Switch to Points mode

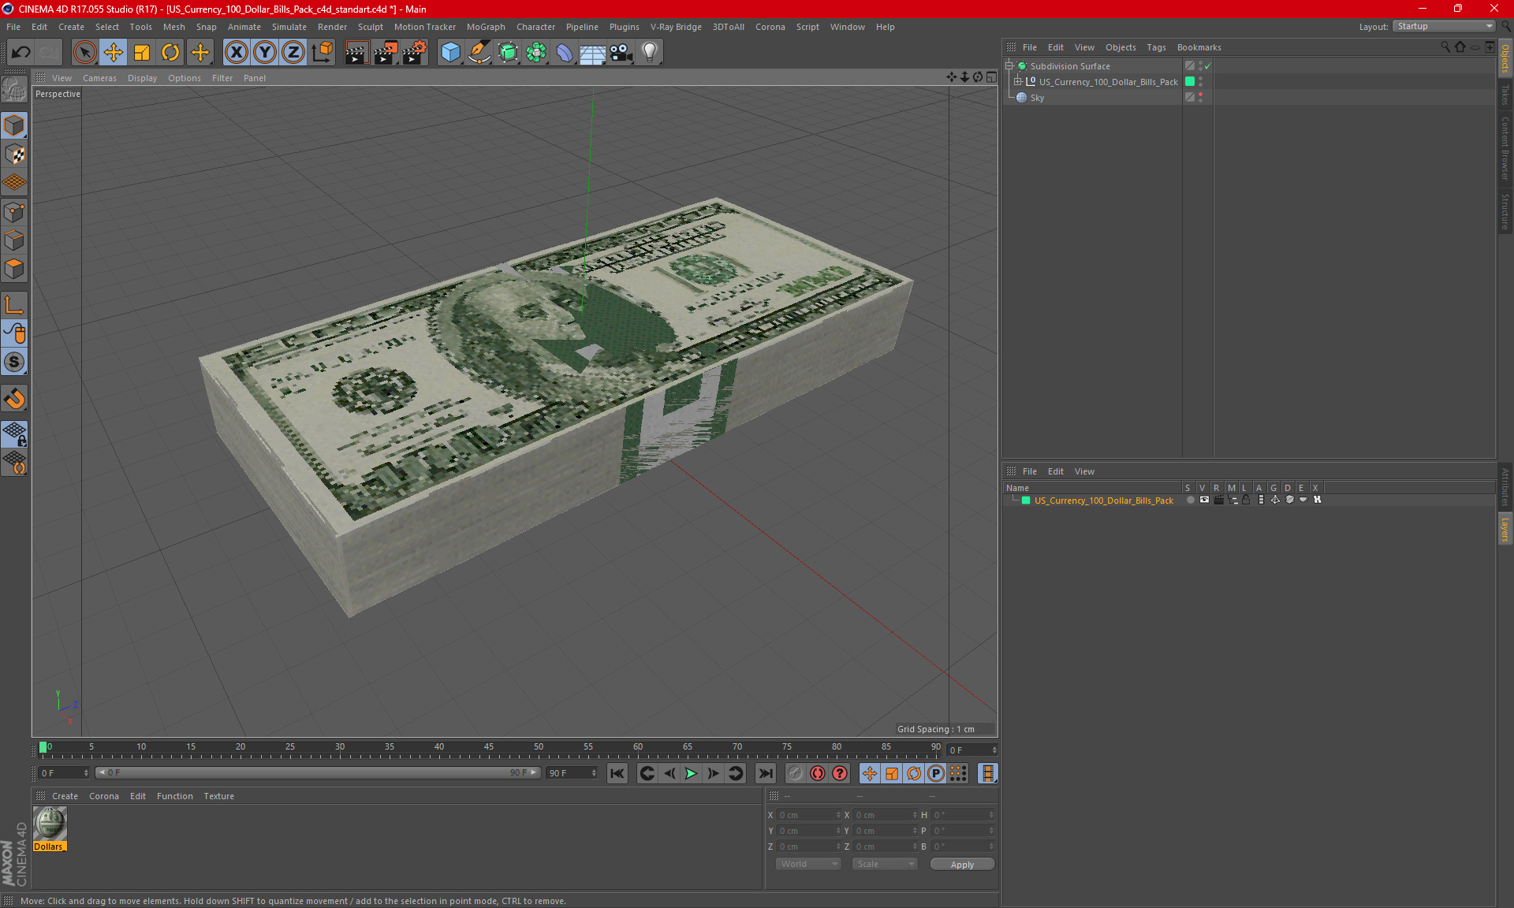tap(14, 212)
